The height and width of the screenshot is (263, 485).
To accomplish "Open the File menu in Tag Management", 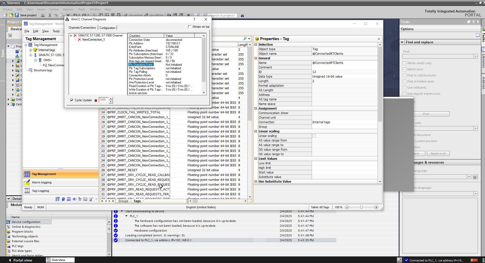I will 27,31.
